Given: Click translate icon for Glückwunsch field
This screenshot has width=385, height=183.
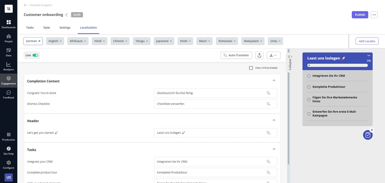Looking at the screenshot, I should tap(268, 93).
